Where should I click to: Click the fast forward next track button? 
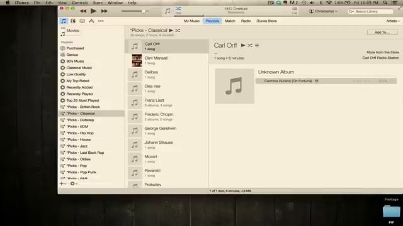(x=104, y=11)
